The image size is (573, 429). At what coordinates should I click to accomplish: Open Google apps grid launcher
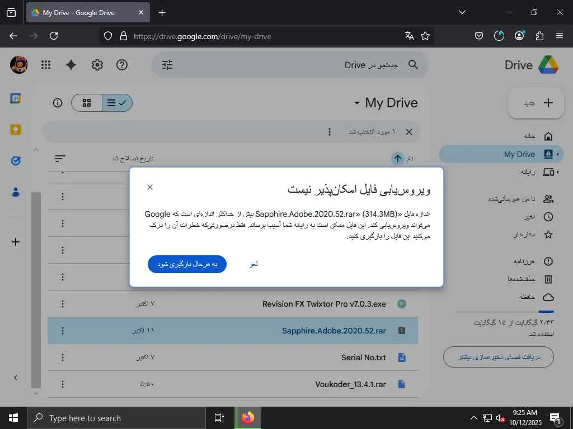pos(46,65)
